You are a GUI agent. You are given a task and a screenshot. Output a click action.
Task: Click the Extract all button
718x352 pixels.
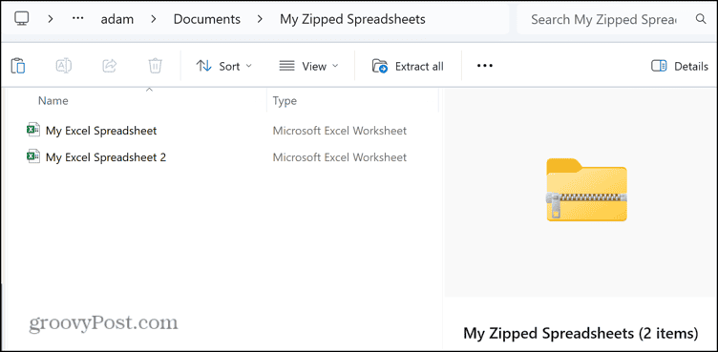pos(408,67)
